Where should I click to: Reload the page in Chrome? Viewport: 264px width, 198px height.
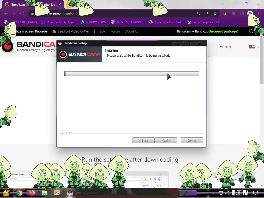pos(22,13)
